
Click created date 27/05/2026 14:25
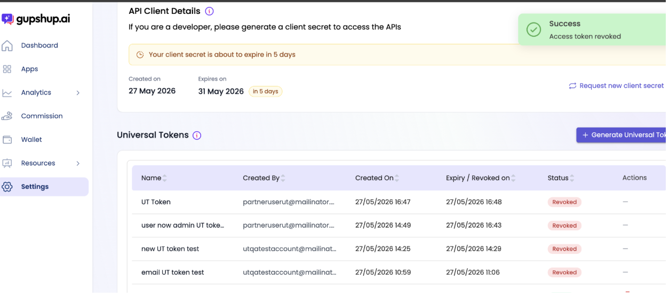coord(383,249)
